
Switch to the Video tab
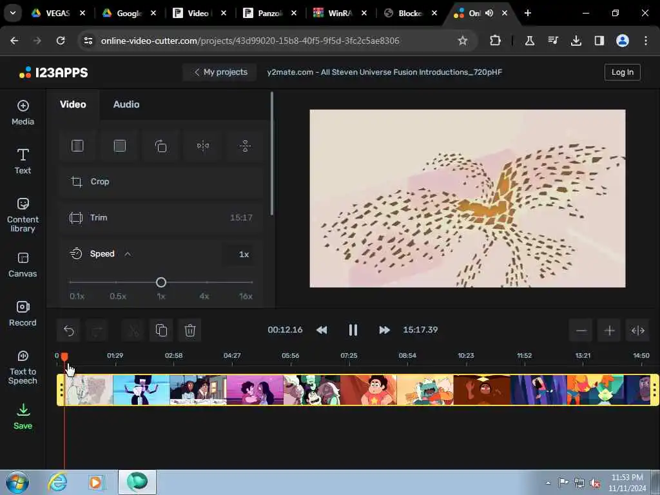(x=73, y=104)
